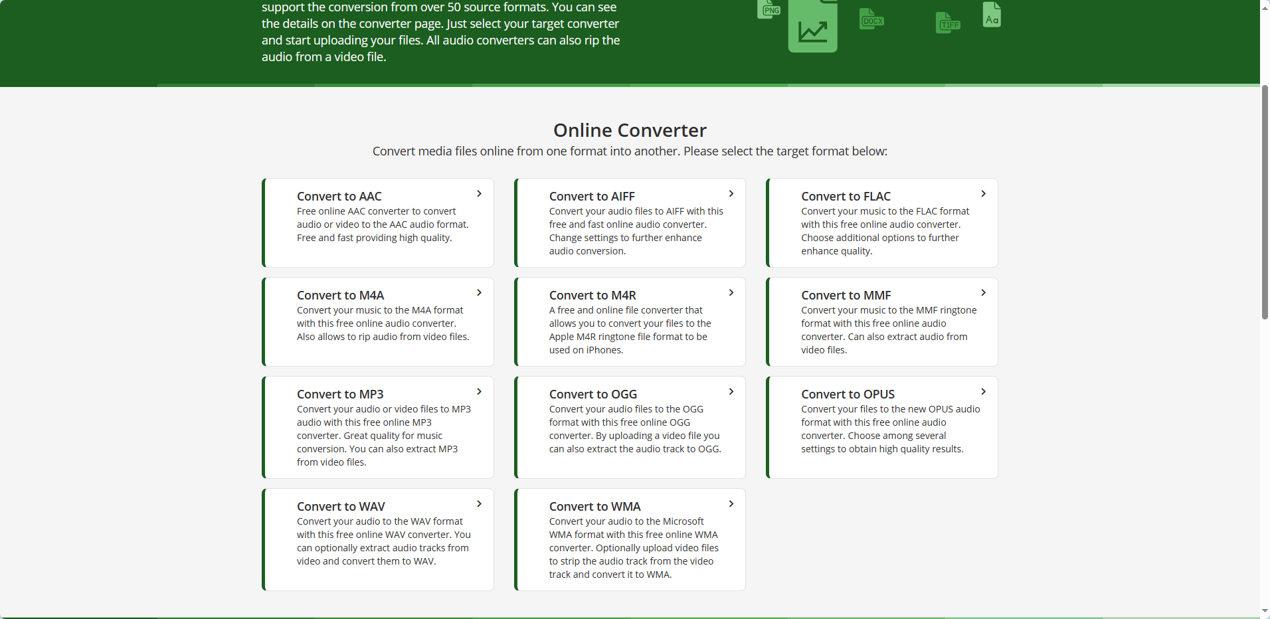Click the scrollbar down arrow
This screenshot has width=1270, height=619.
point(1265,612)
